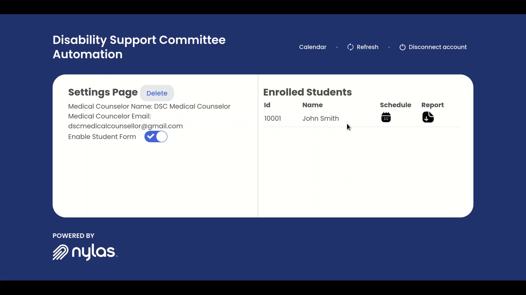Download report icon for John Smith

pos(428,117)
